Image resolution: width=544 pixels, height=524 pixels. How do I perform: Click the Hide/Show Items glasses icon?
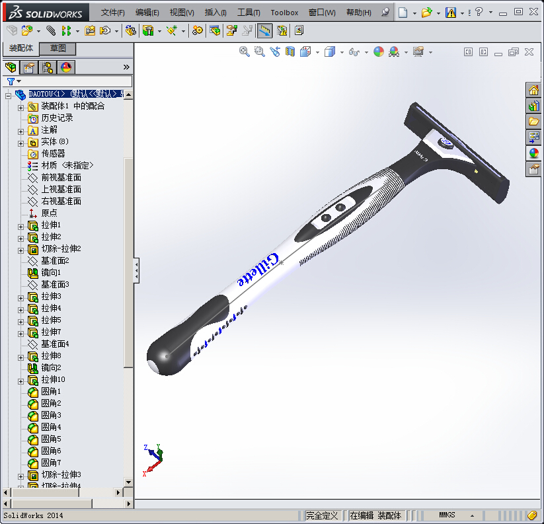pos(354,52)
